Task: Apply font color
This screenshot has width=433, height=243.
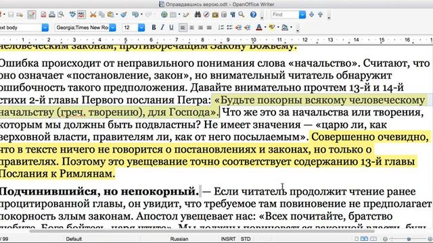Action: pyautogui.click(x=259, y=28)
